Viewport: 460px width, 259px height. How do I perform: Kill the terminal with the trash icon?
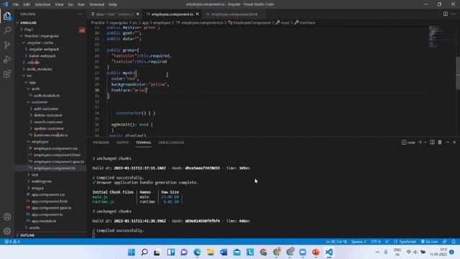point(440,142)
